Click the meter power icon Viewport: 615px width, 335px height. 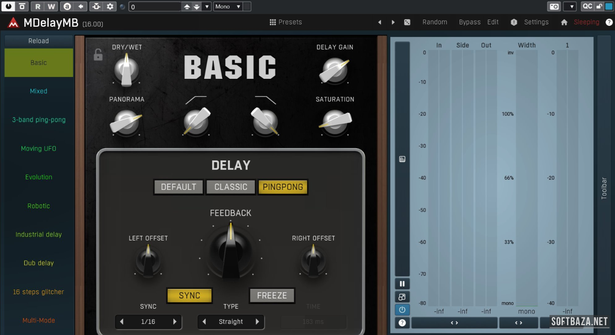tap(402, 310)
